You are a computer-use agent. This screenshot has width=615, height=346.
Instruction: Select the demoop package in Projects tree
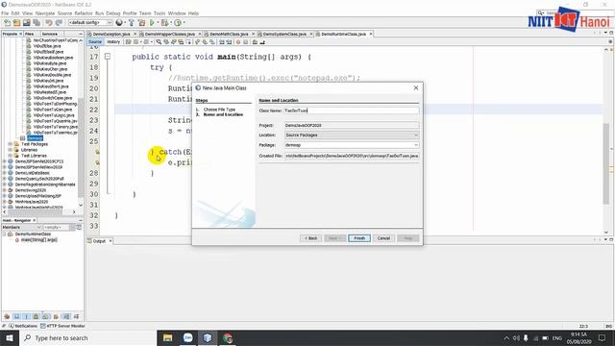click(x=35, y=138)
